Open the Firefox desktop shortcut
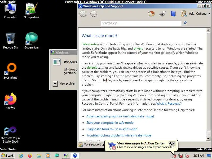The image size is (212, 159). pos(10,101)
